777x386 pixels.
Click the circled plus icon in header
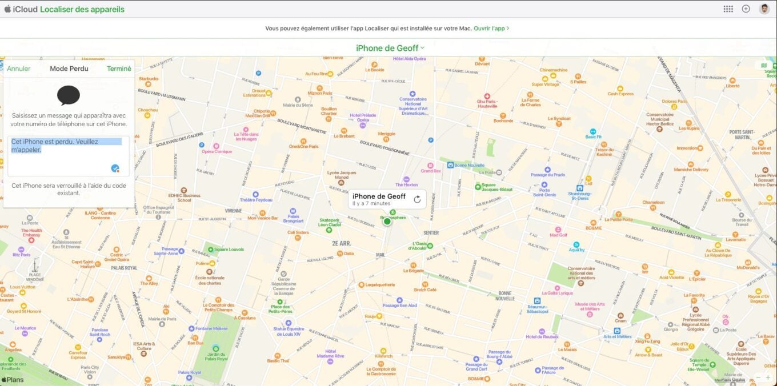click(746, 9)
